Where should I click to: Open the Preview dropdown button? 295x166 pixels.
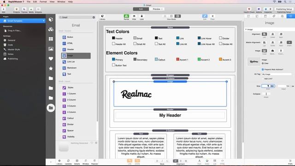click(x=157, y=9)
